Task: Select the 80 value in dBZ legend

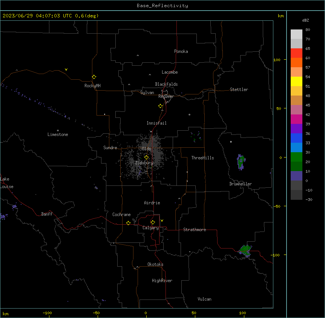Action: (308, 30)
